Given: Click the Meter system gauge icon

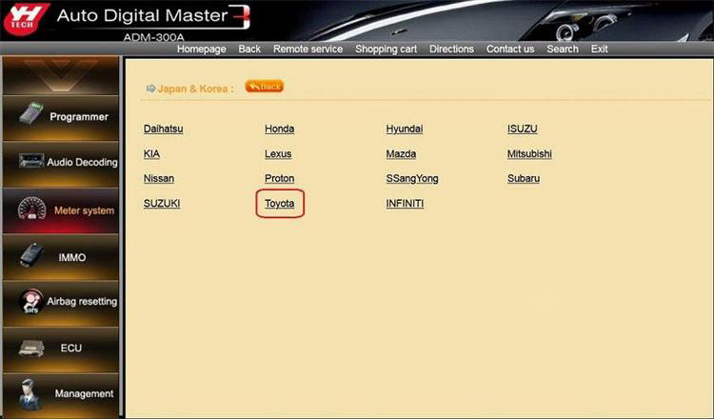Looking at the screenshot, I should coord(31,209).
